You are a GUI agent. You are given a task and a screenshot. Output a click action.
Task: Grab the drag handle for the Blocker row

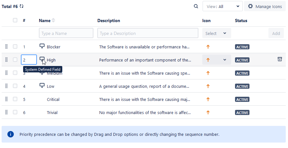[6, 47]
